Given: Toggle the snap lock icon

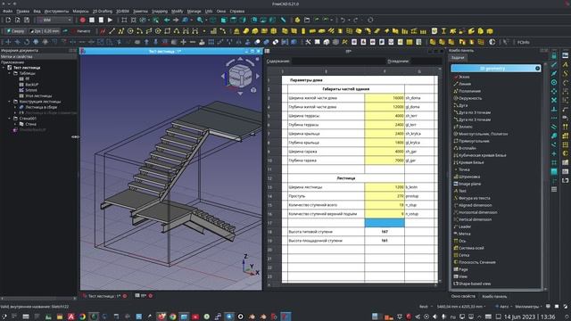Looking at the screenshot, I should [554, 55].
